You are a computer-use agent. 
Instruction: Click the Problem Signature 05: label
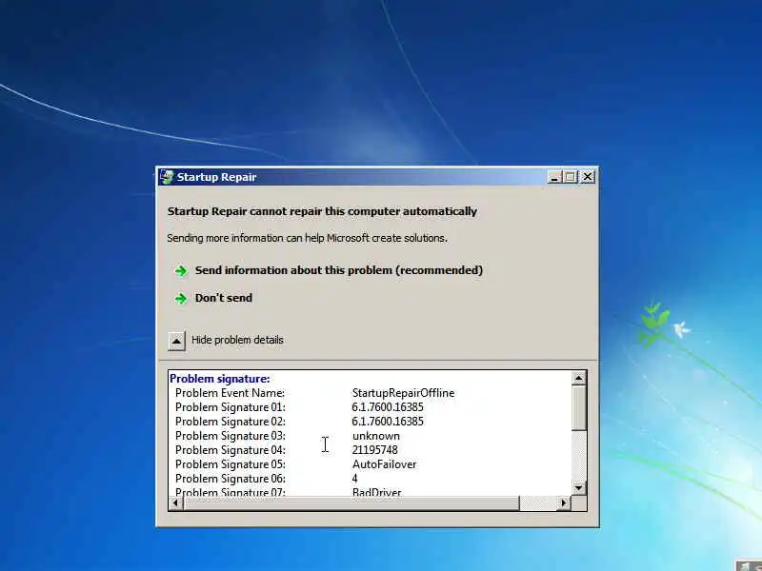[x=231, y=464]
